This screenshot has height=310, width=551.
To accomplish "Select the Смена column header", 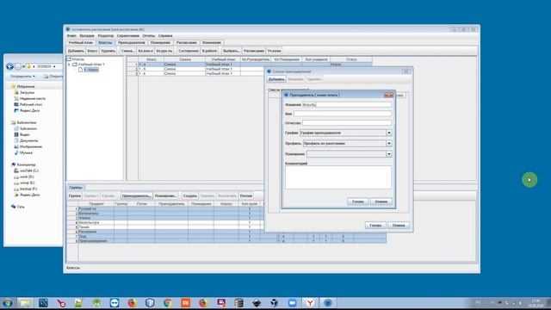I will click(185, 59).
